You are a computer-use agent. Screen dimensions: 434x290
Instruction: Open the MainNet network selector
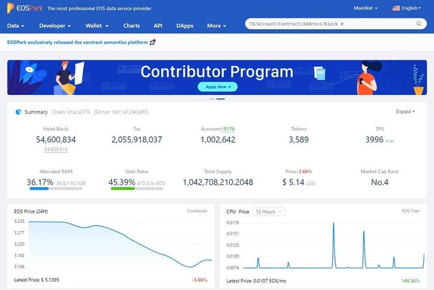click(366, 8)
